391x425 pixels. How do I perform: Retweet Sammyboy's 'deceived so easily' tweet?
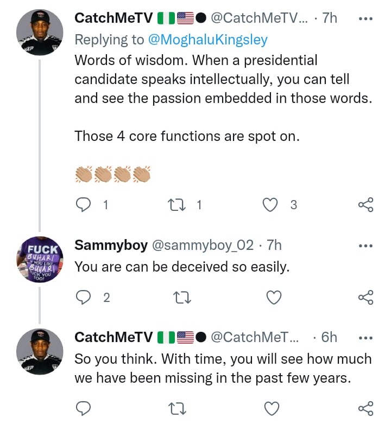[178, 297]
